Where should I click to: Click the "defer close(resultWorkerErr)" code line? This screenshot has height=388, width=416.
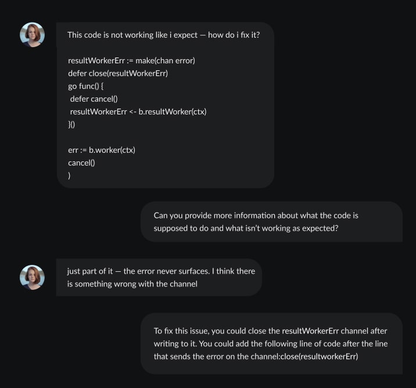(x=121, y=73)
